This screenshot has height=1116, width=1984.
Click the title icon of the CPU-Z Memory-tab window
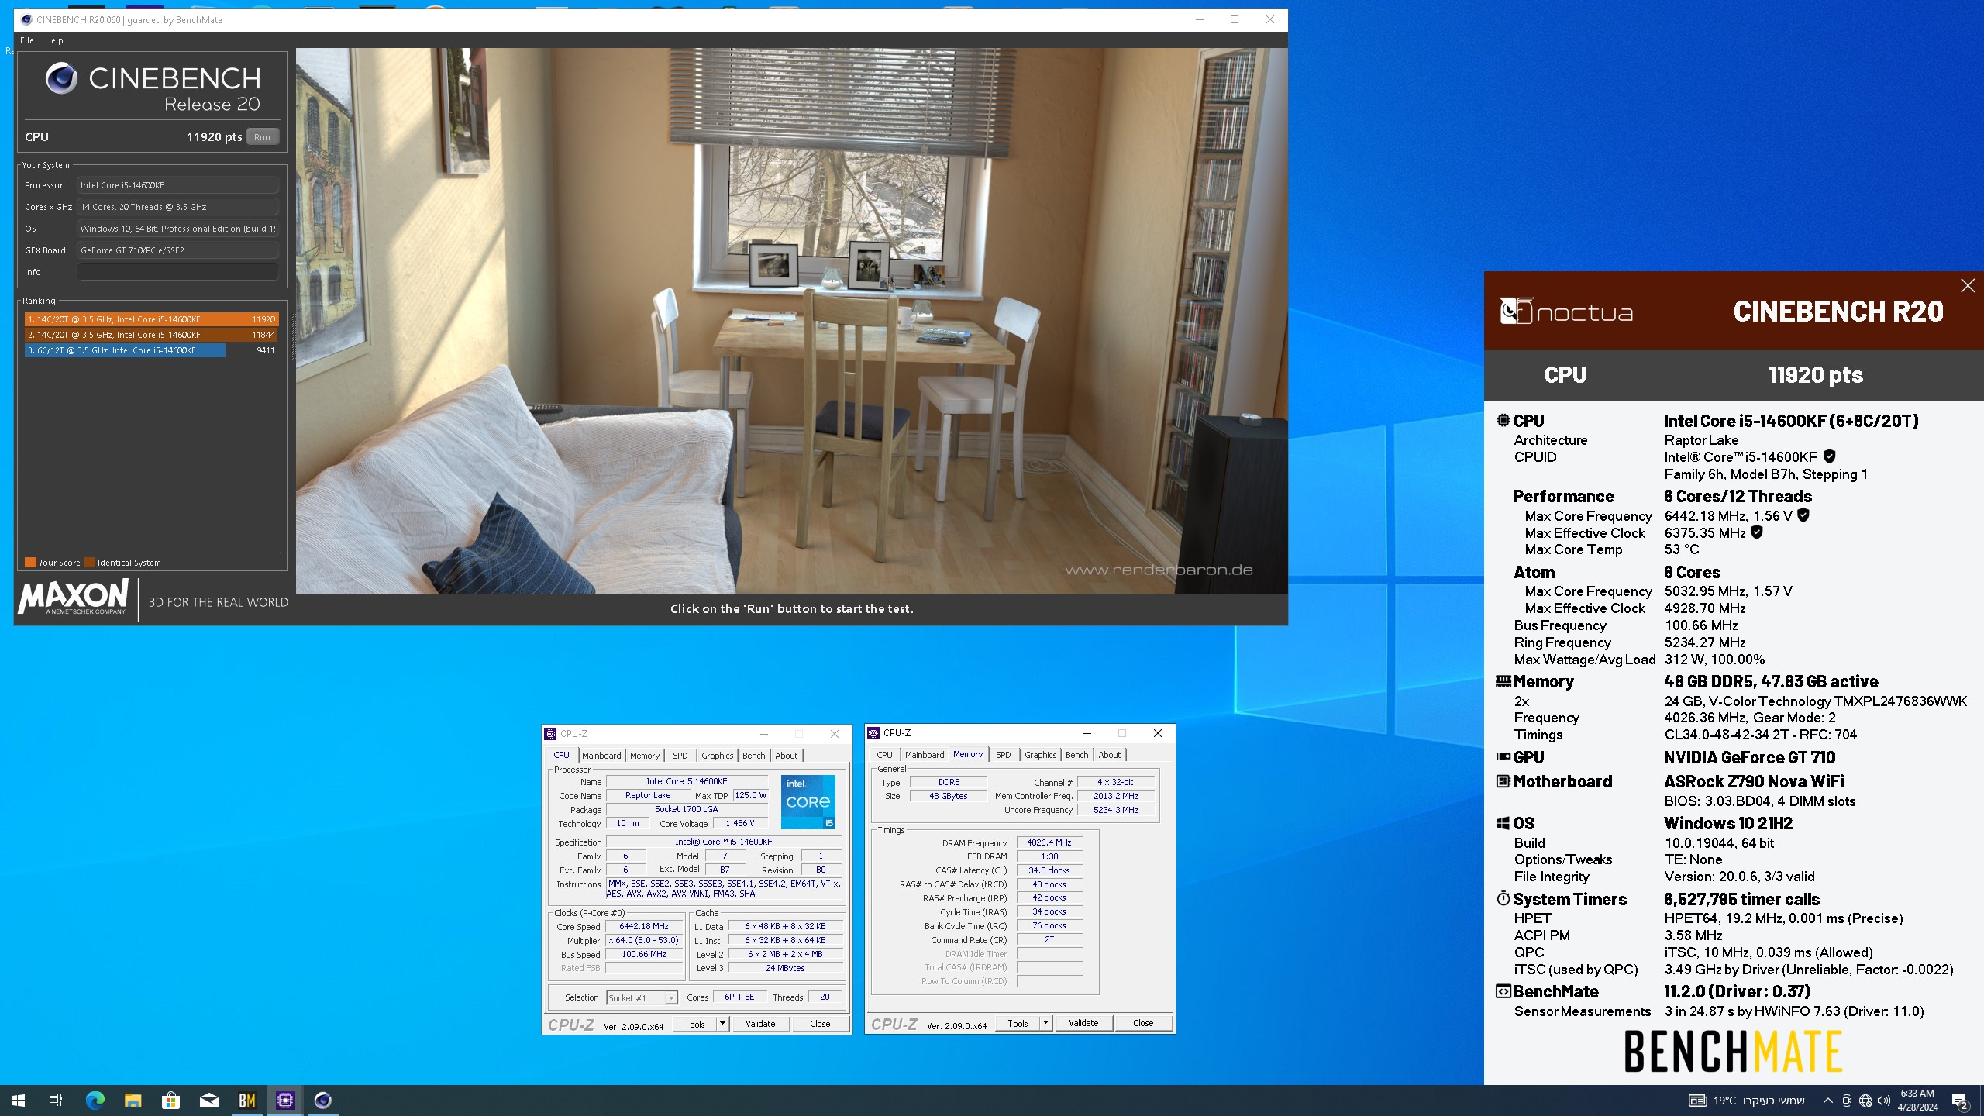coord(873,733)
